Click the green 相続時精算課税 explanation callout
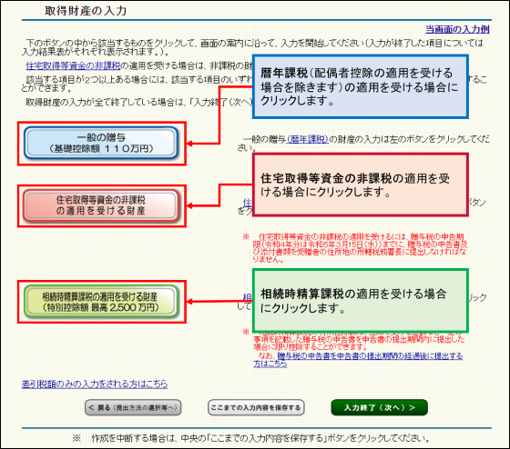Image resolution: width=510 pixels, height=449 pixels. (361, 301)
